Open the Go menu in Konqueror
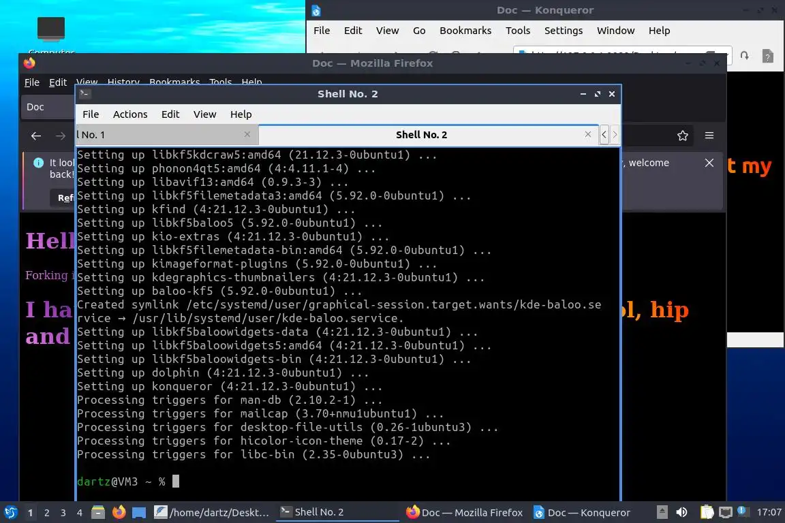785x523 pixels. click(419, 31)
